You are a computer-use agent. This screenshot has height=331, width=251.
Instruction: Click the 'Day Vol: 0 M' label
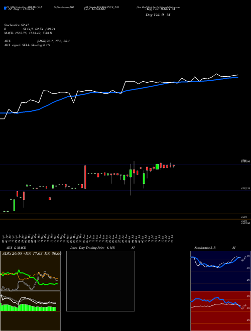pyautogui.click(x=158, y=15)
